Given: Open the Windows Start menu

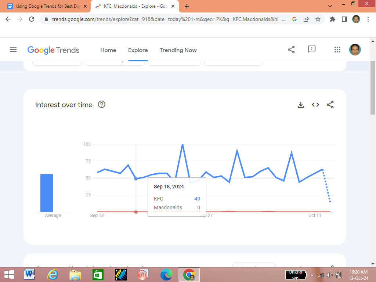Looking at the screenshot, I should click(9, 275).
